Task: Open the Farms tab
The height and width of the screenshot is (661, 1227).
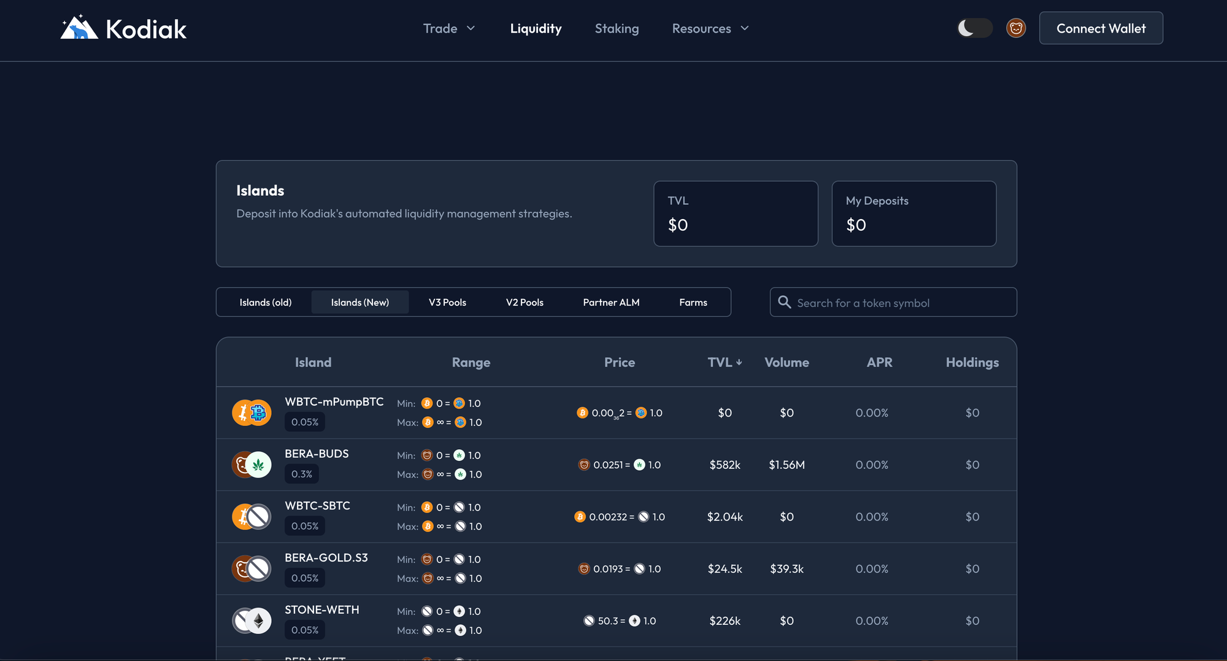Action: pos(693,302)
